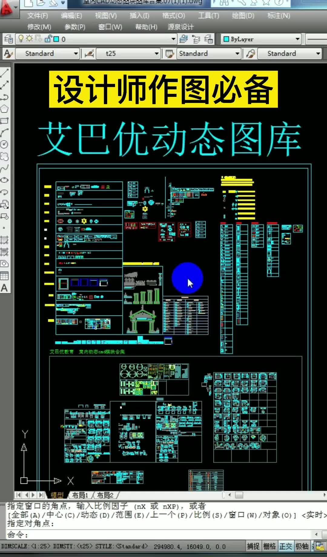The image size is (327, 557).
Task: Open the 文件(F) menu
Action: (38, 16)
